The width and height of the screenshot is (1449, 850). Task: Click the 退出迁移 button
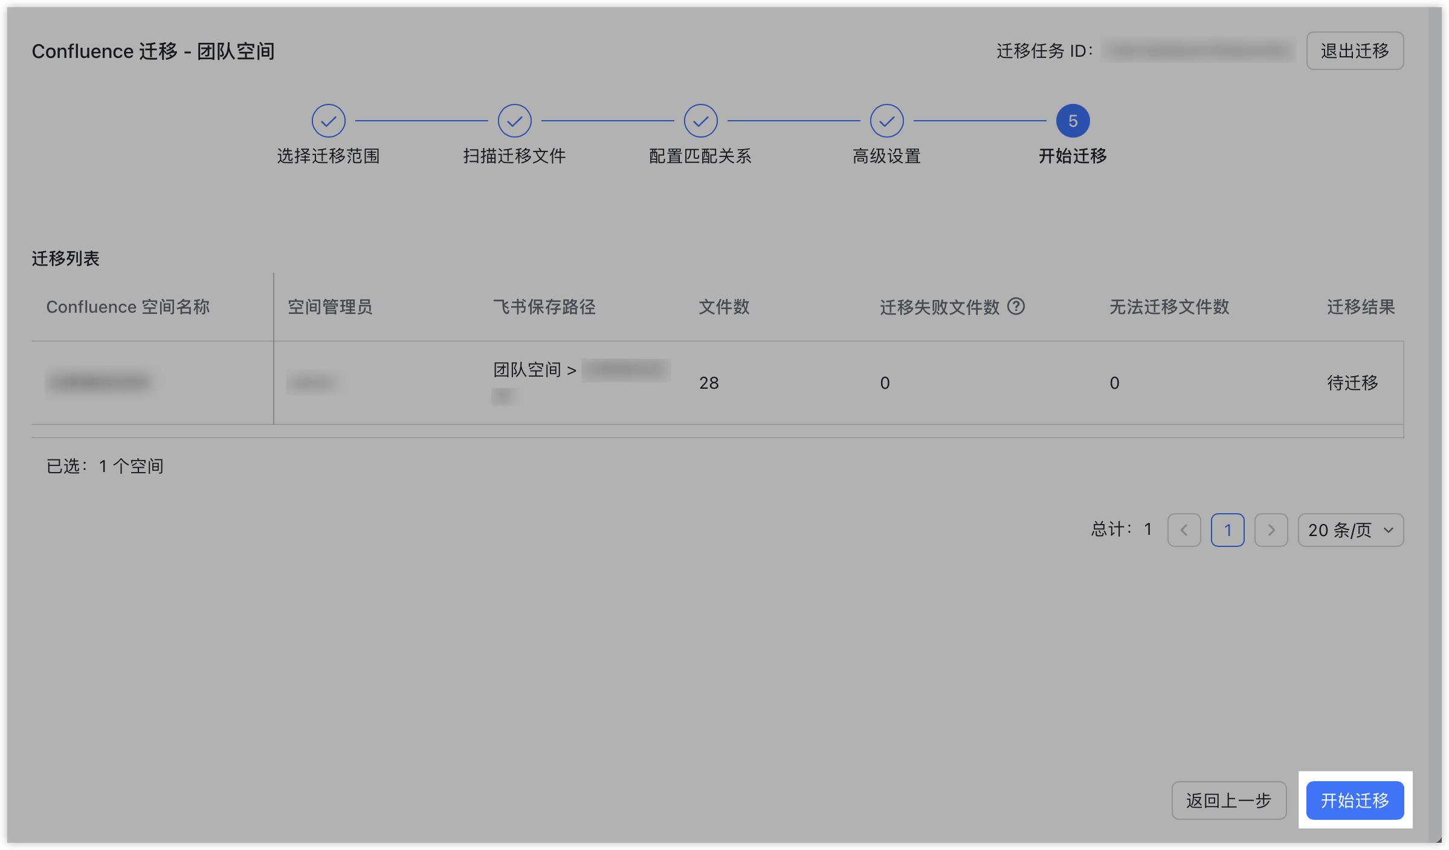pyautogui.click(x=1354, y=51)
